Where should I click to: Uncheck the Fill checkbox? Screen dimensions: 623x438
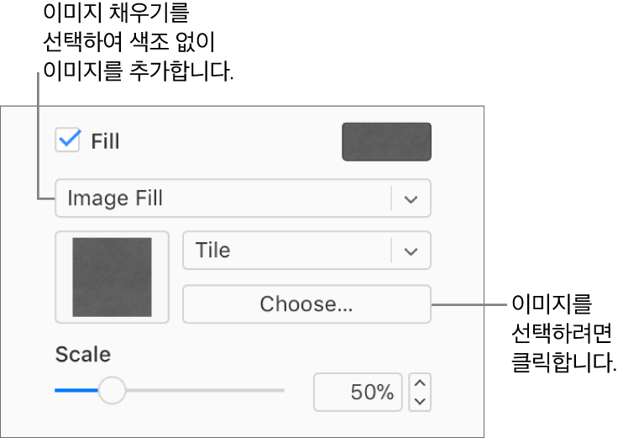(67, 140)
